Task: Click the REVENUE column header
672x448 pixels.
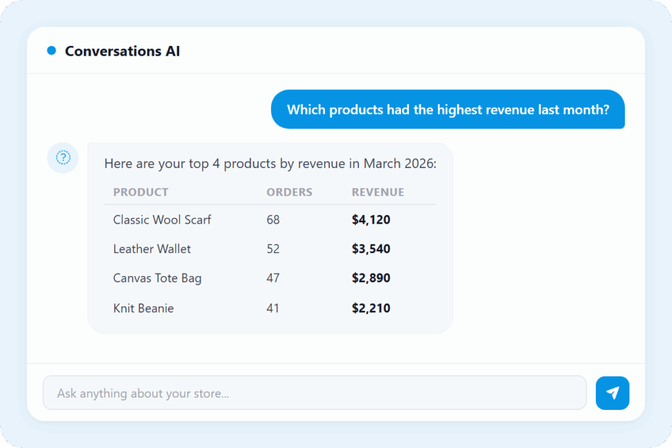Action: [x=377, y=192]
